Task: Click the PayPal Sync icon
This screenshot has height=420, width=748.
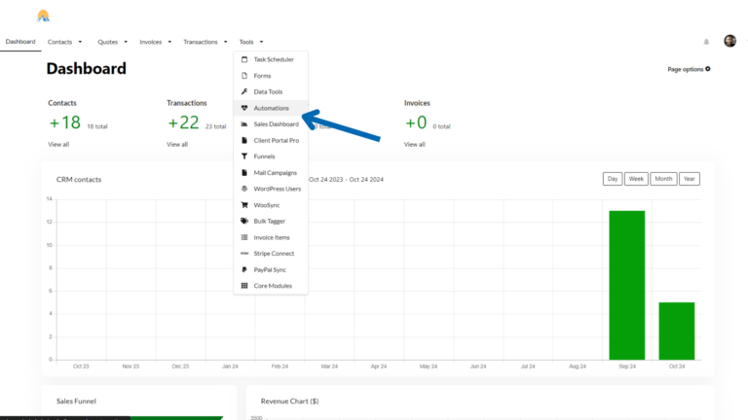Action: click(244, 269)
